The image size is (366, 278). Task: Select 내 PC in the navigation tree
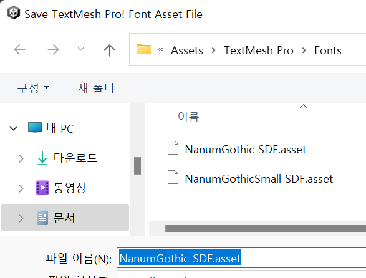[x=60, y=128]
